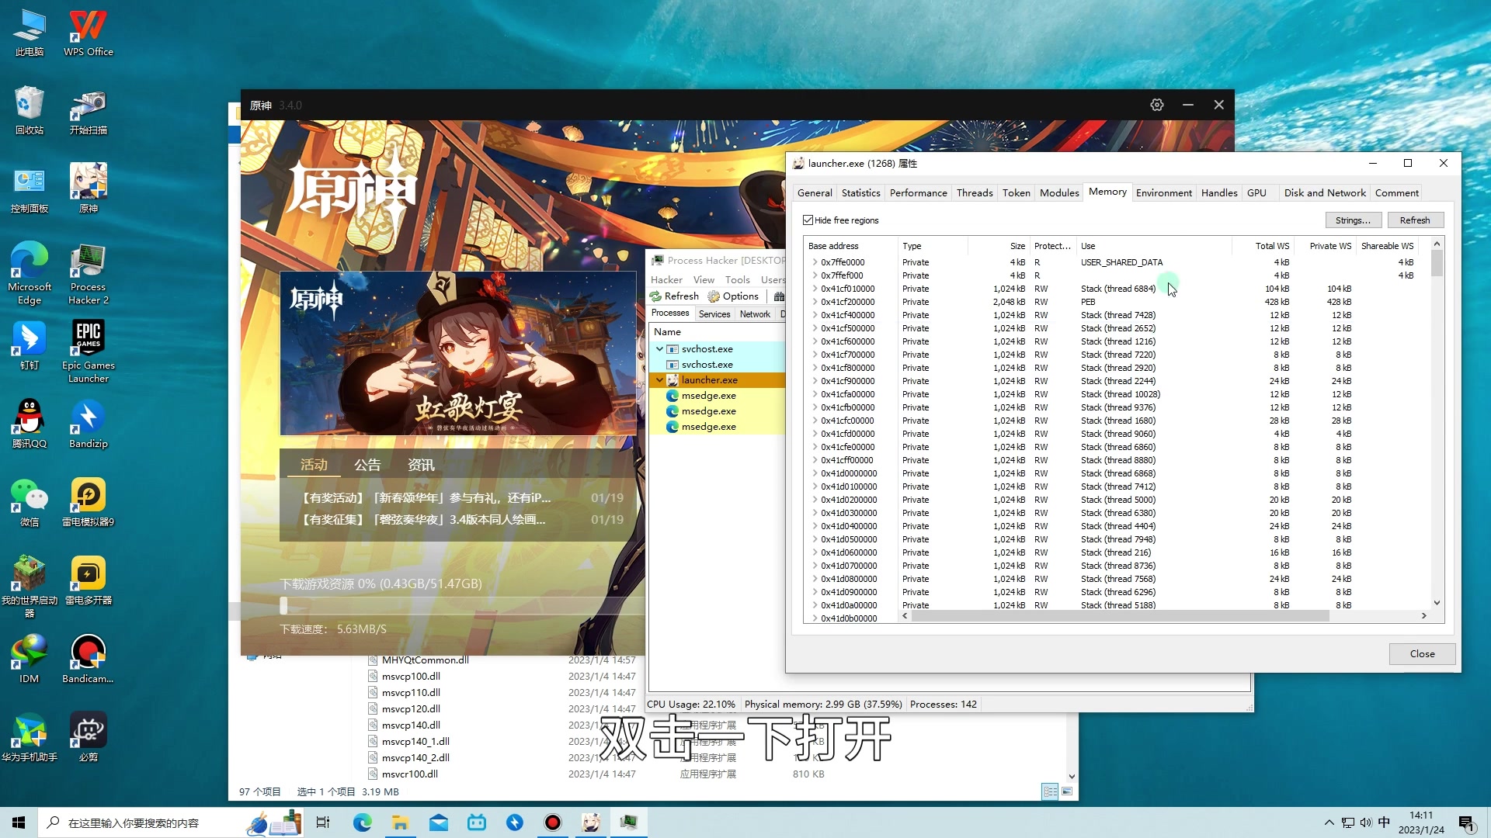
Task: Click the Bandicam record icon on taskbar
Action: click(x=552, y=822)
